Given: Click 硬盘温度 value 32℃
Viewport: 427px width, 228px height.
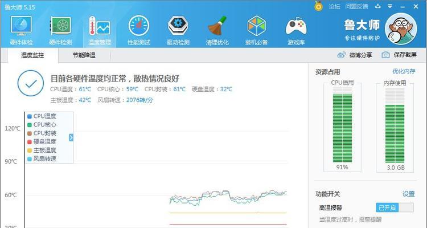Looking at the screenshot, I should [226, 89].
